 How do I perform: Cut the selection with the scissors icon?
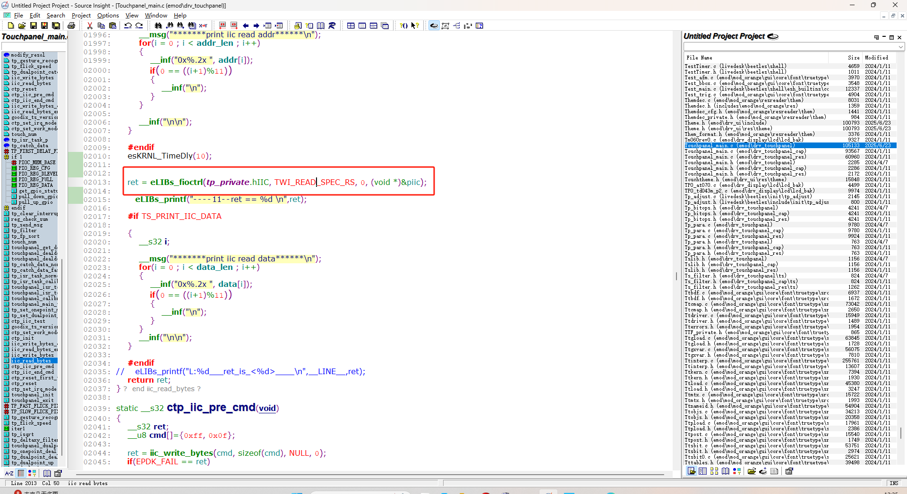coord(89,25)
